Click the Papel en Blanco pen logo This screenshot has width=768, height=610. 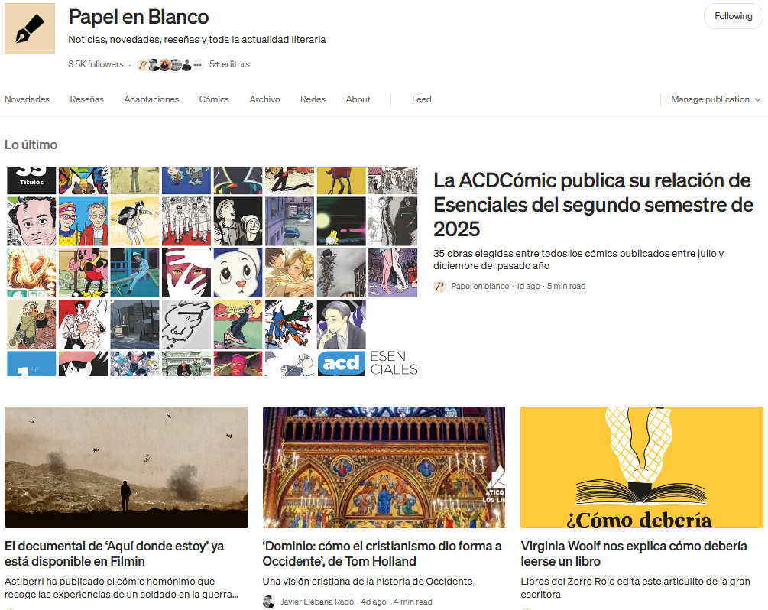[30, 28]
